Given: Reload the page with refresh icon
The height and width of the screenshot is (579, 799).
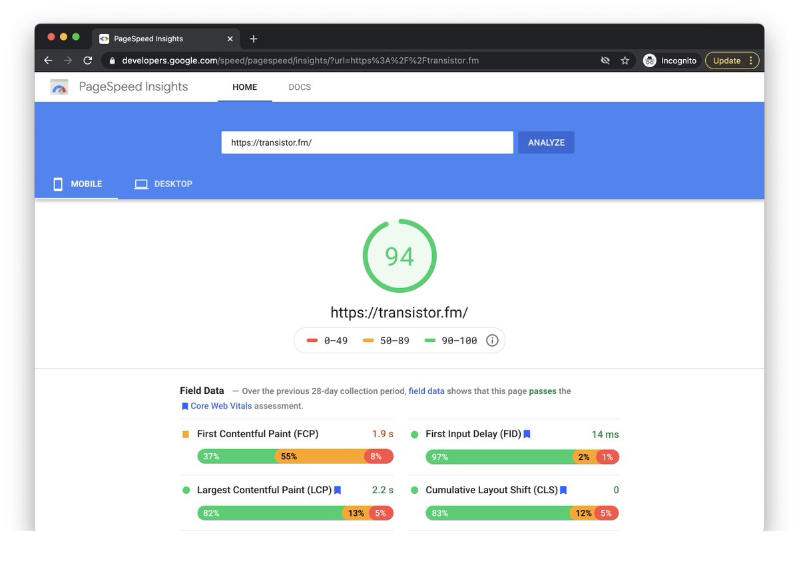Looking at the screenshot, I should click(x=87, y=61).
